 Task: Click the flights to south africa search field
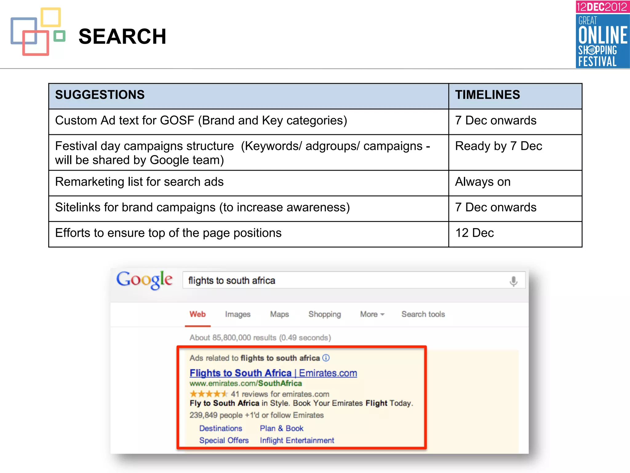pyautogui.click(x=338, y=281)
